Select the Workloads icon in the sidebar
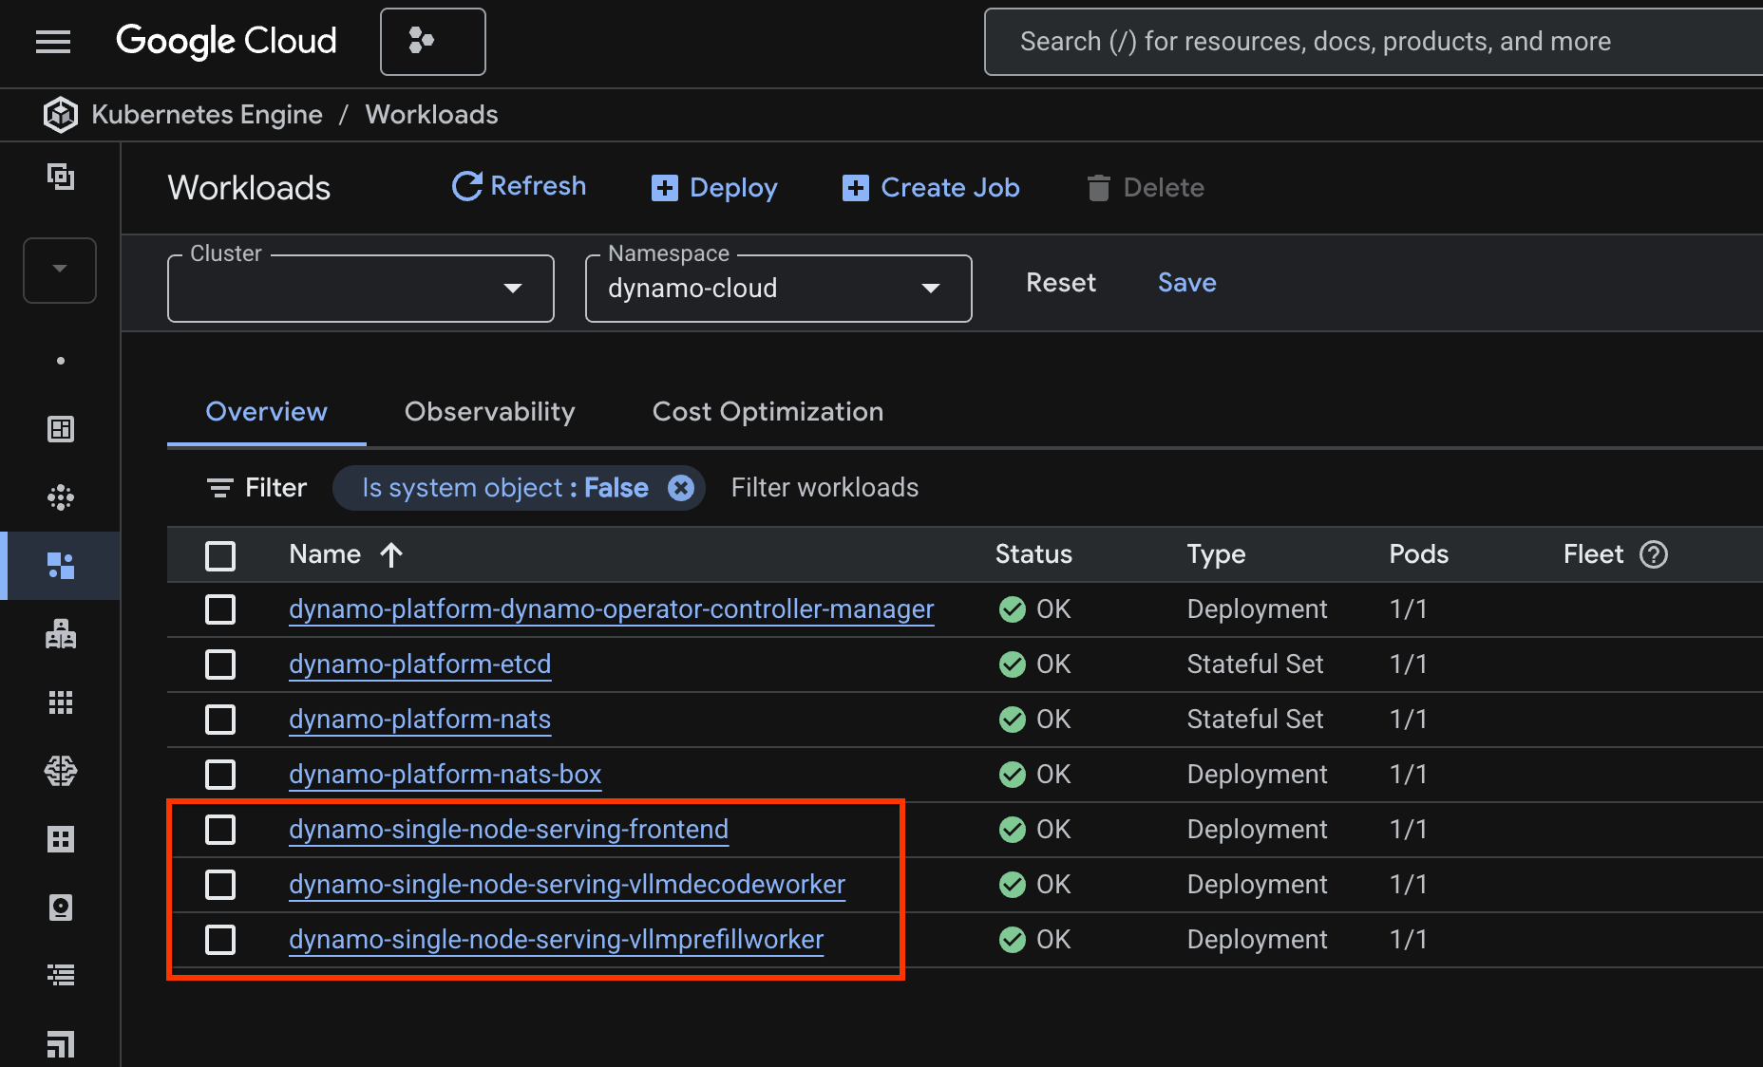This screenshot has height=1067, width=1763. point(61,566)
